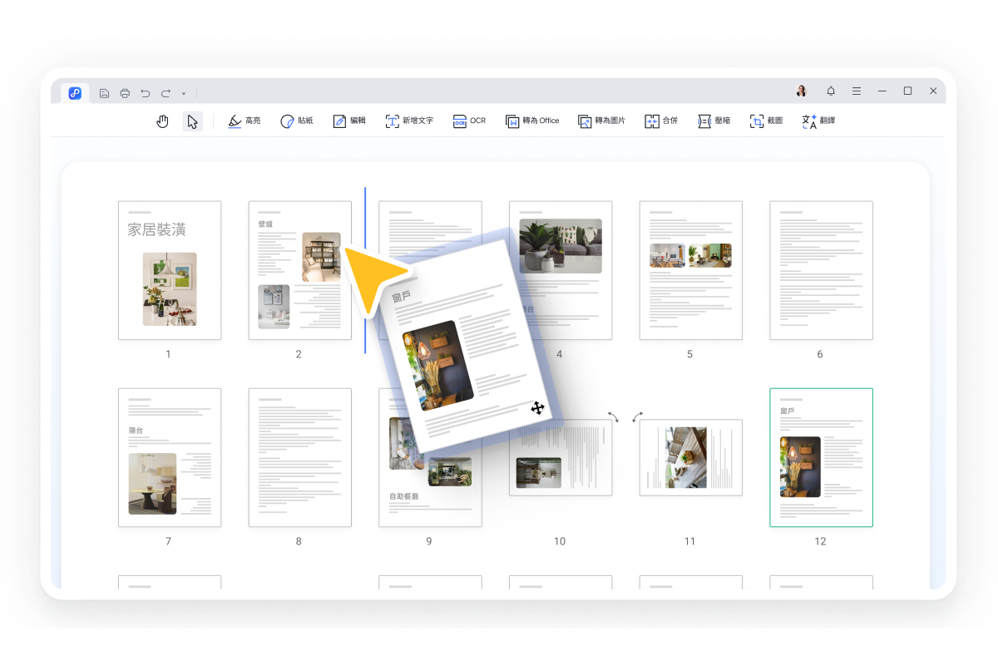Undo the last action

tap(146, 92)
